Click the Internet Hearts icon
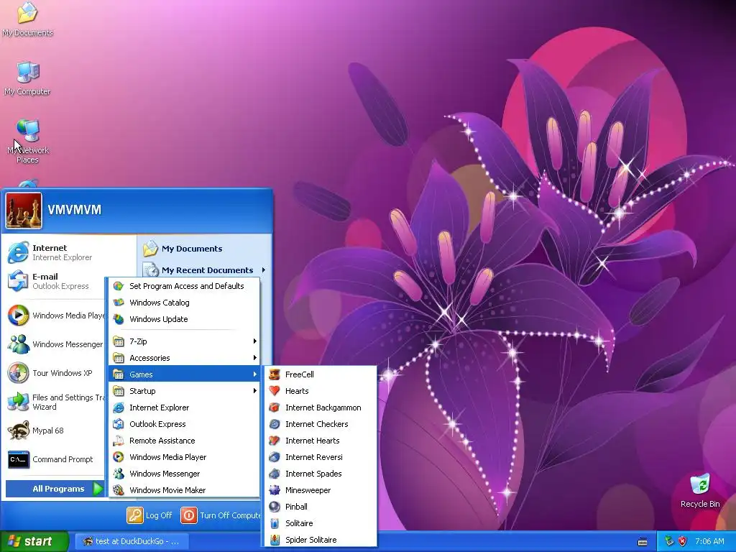The width and height of the screenshot is (736, 552). [x=275, y=441]
